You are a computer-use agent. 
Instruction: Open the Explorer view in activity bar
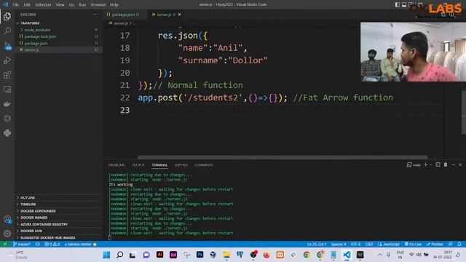coord(7,16)
